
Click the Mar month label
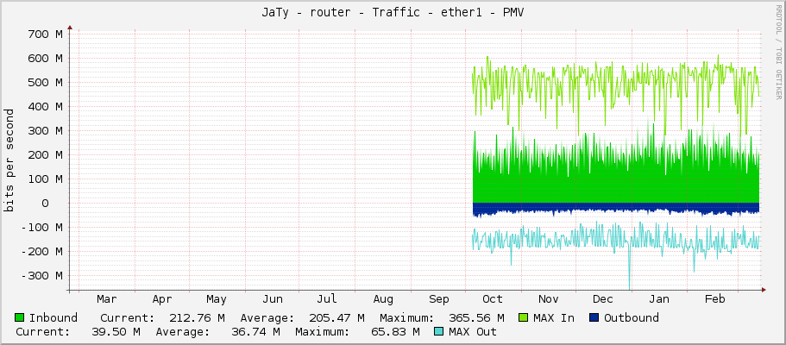[106, 299]
